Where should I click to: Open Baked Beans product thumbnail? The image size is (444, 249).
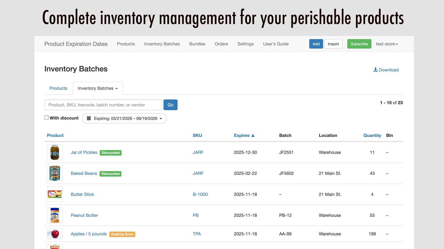coord(55,173)
